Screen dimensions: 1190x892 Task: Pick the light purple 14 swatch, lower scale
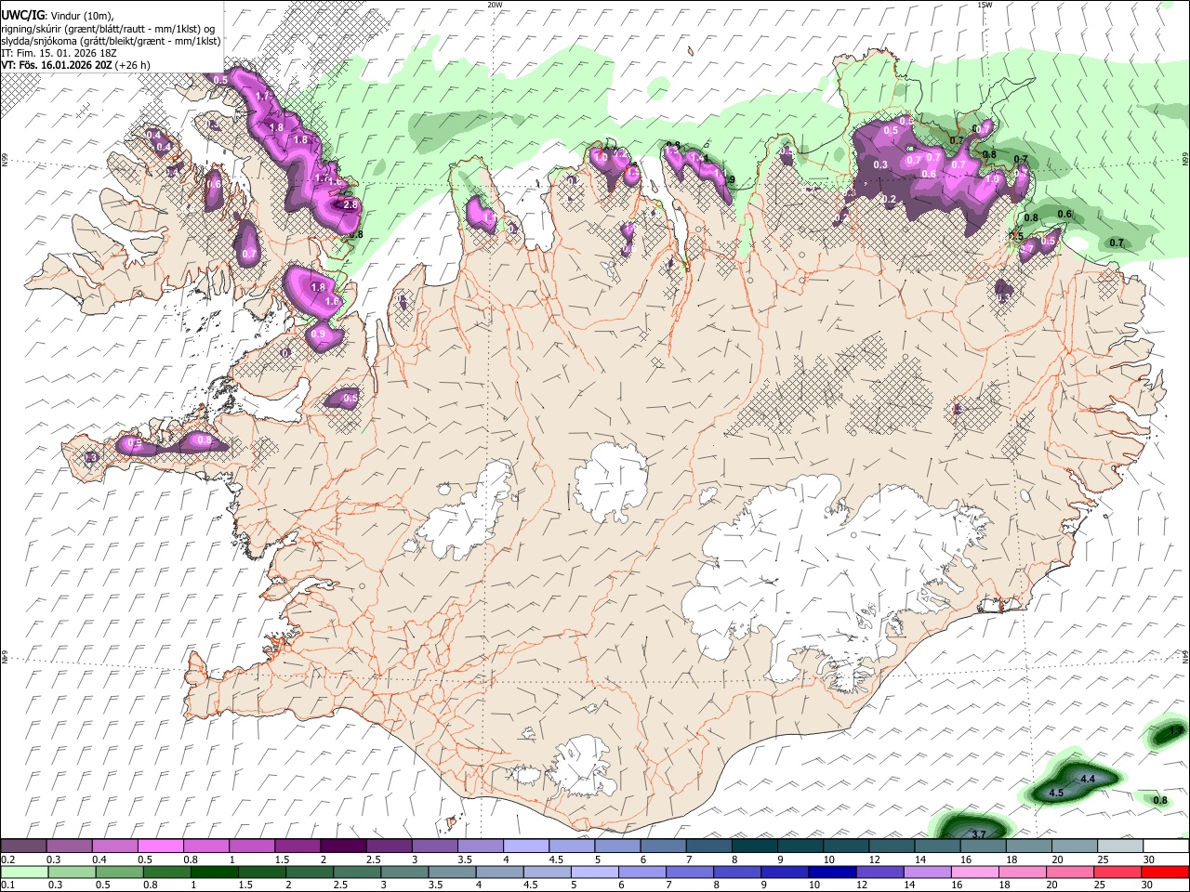click(x=928, y=872)
